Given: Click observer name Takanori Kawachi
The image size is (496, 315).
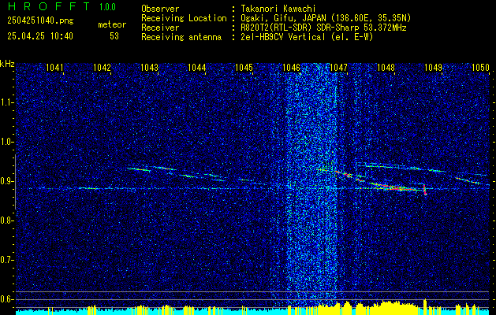Looking at the screenshot, I should [278, 9].
